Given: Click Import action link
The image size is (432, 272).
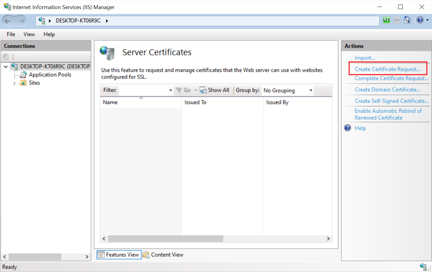Looking at the screenshot, I should (365, 58).
